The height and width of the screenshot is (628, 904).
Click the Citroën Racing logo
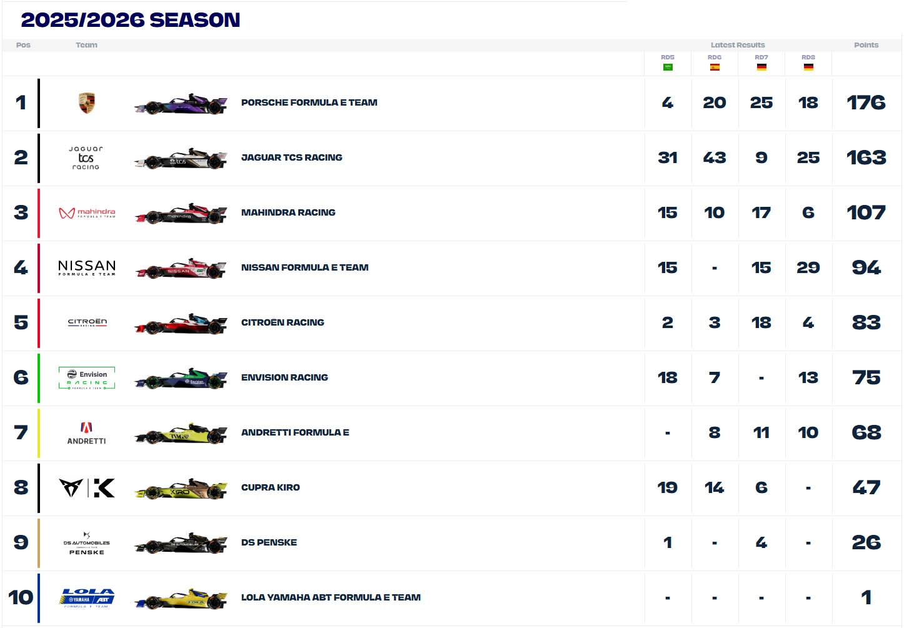pos(87,322)
